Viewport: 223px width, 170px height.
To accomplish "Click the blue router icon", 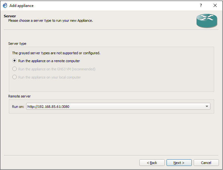I will pos(207,21).
